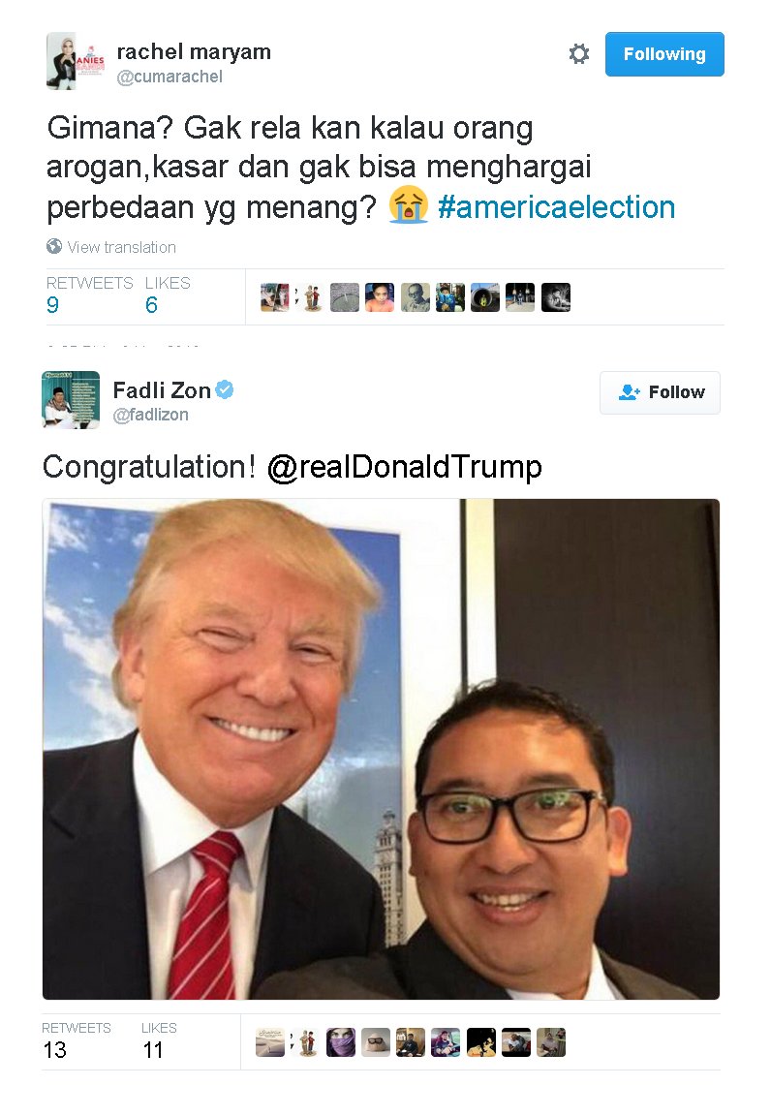Click the purple masked avatar under Fadli's tweet
The height and width of the screenshot is (1116, 771).
(340, 1042)
